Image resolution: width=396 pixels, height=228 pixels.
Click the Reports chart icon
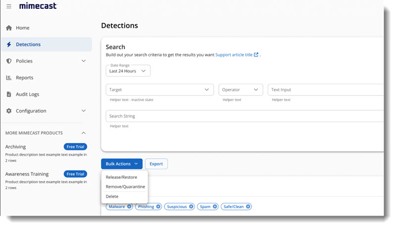(9, 78)
